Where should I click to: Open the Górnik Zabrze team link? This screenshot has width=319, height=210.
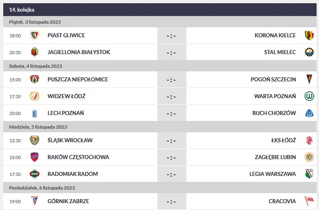[x=68, y=201]
